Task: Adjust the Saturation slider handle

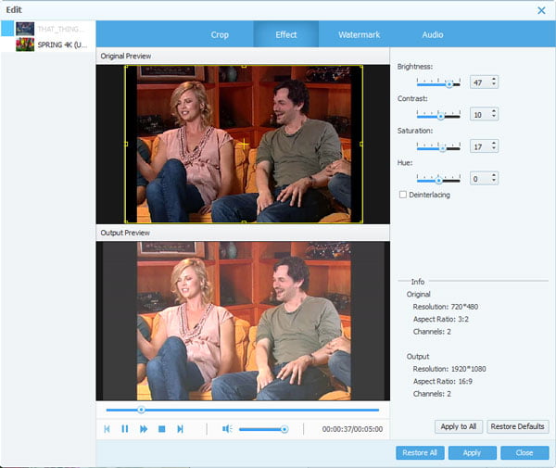Action: [x=443, y=148]
